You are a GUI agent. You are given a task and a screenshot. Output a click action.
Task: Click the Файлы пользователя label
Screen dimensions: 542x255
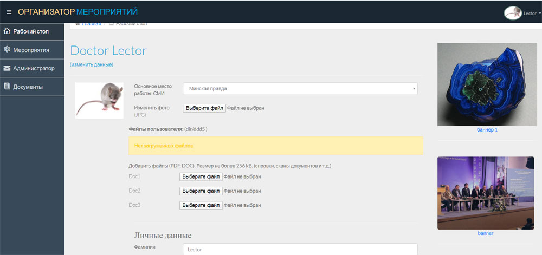pos(156,129)
